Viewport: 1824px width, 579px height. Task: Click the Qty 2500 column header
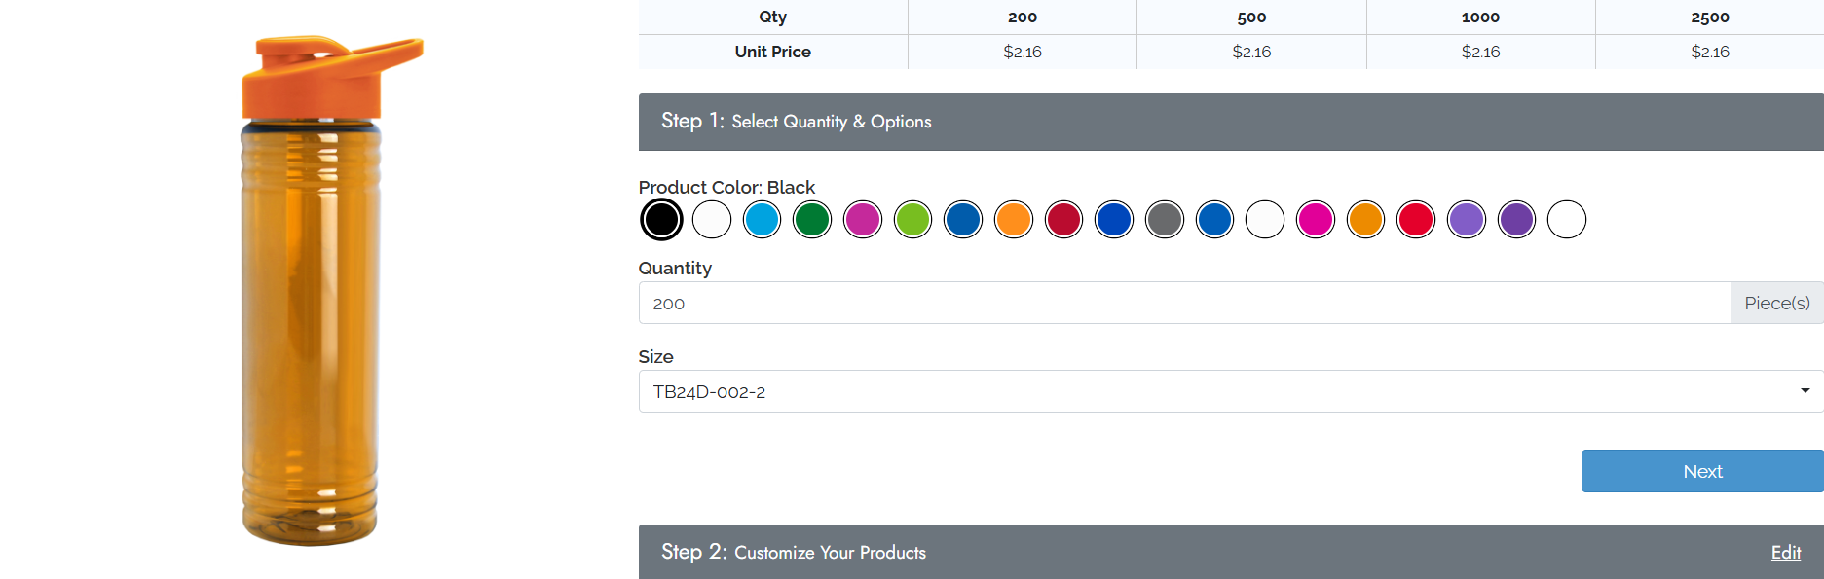click(1710, 17)
